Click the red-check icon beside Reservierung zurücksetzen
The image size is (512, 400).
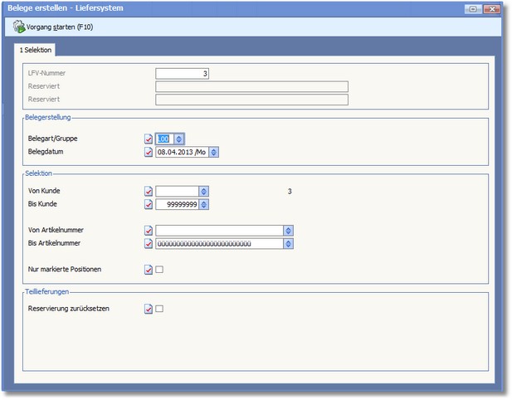point(149,309)
